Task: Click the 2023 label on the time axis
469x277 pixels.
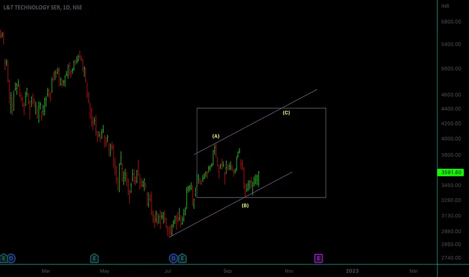Action: (x=352, y=271)
